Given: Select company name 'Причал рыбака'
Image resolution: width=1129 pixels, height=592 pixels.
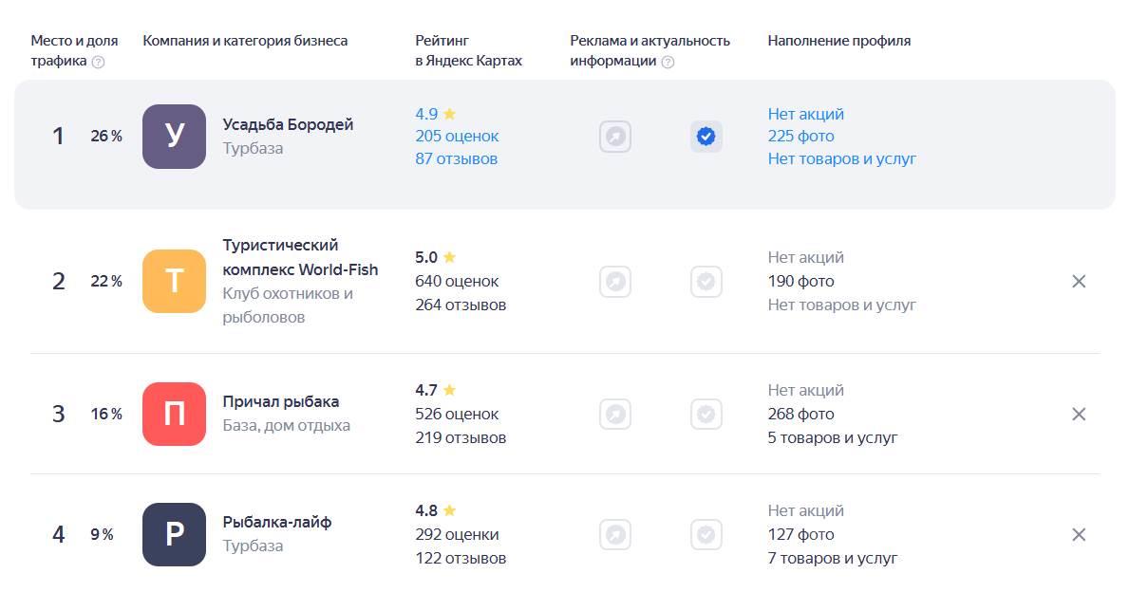Looking at the screenshot, I should click(281, 401).
